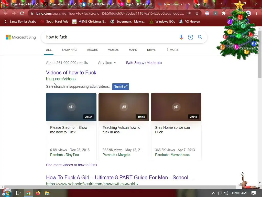Open File Explorer from the taskbar
The image size is (262, 197).
click(x=47, y=193)
